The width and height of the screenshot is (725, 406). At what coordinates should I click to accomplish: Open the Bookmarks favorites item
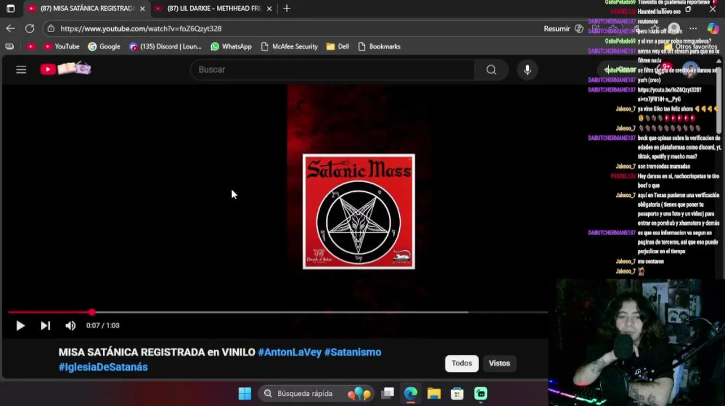tap(379, 46)
